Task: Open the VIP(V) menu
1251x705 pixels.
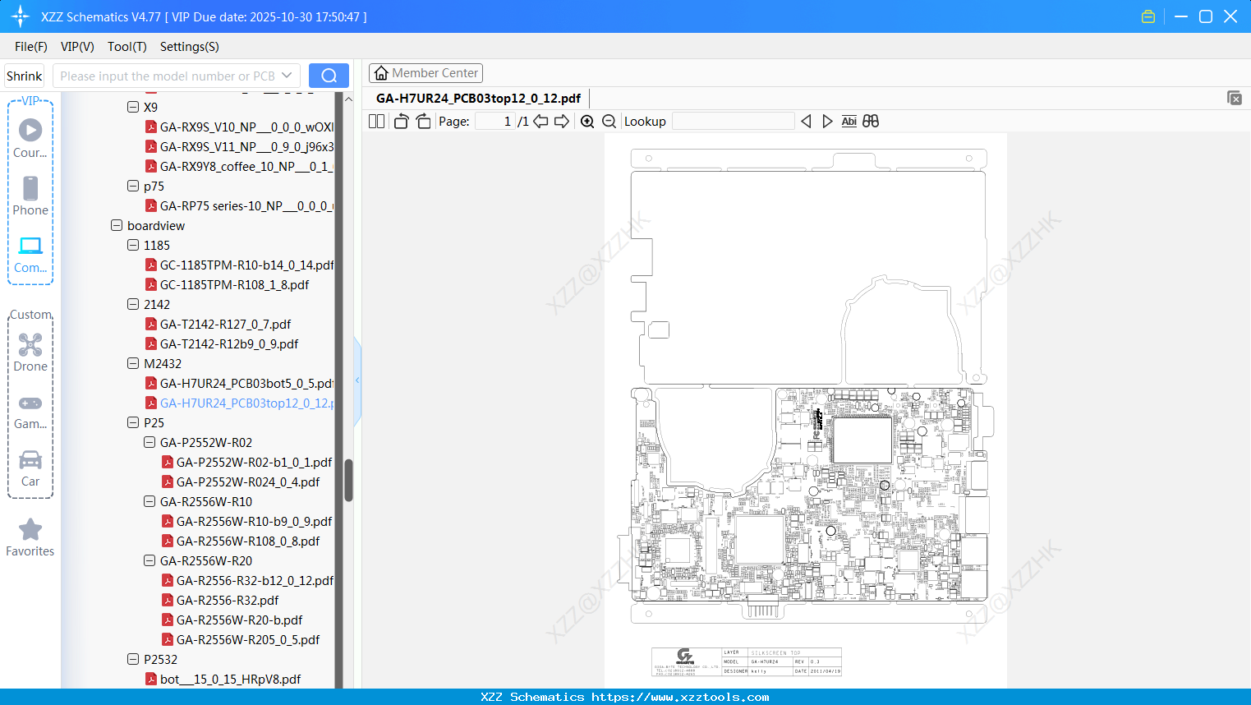Action: tap(77, 47)
